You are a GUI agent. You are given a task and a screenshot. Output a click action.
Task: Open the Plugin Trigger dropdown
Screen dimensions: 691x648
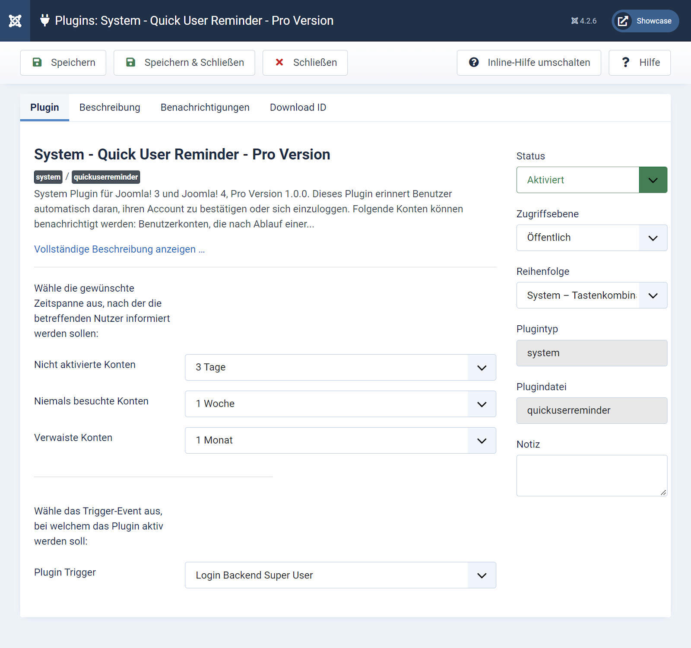point(340,575)
